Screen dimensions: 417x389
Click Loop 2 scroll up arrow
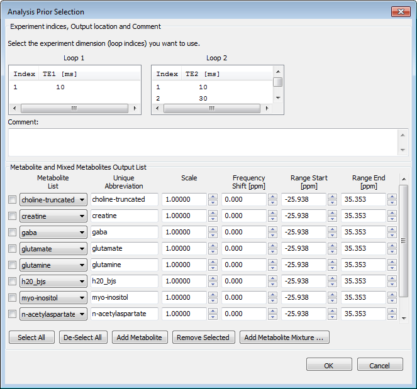(278, 72)
